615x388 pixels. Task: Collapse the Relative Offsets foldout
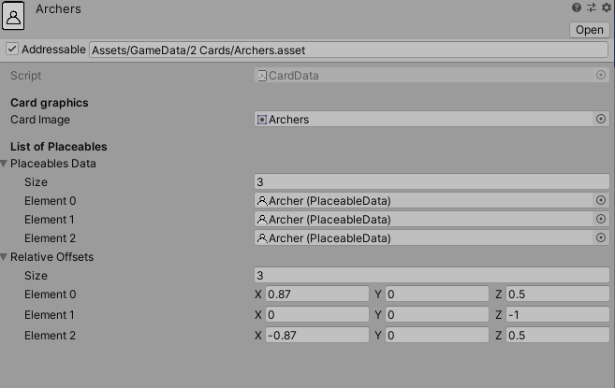click(x=4, y=257)
